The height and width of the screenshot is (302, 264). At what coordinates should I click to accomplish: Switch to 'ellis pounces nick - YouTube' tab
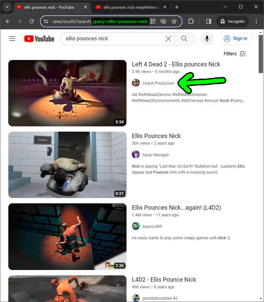(52, 7)
